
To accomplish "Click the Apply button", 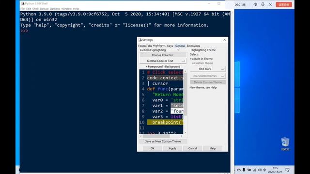I will [172, 148].
